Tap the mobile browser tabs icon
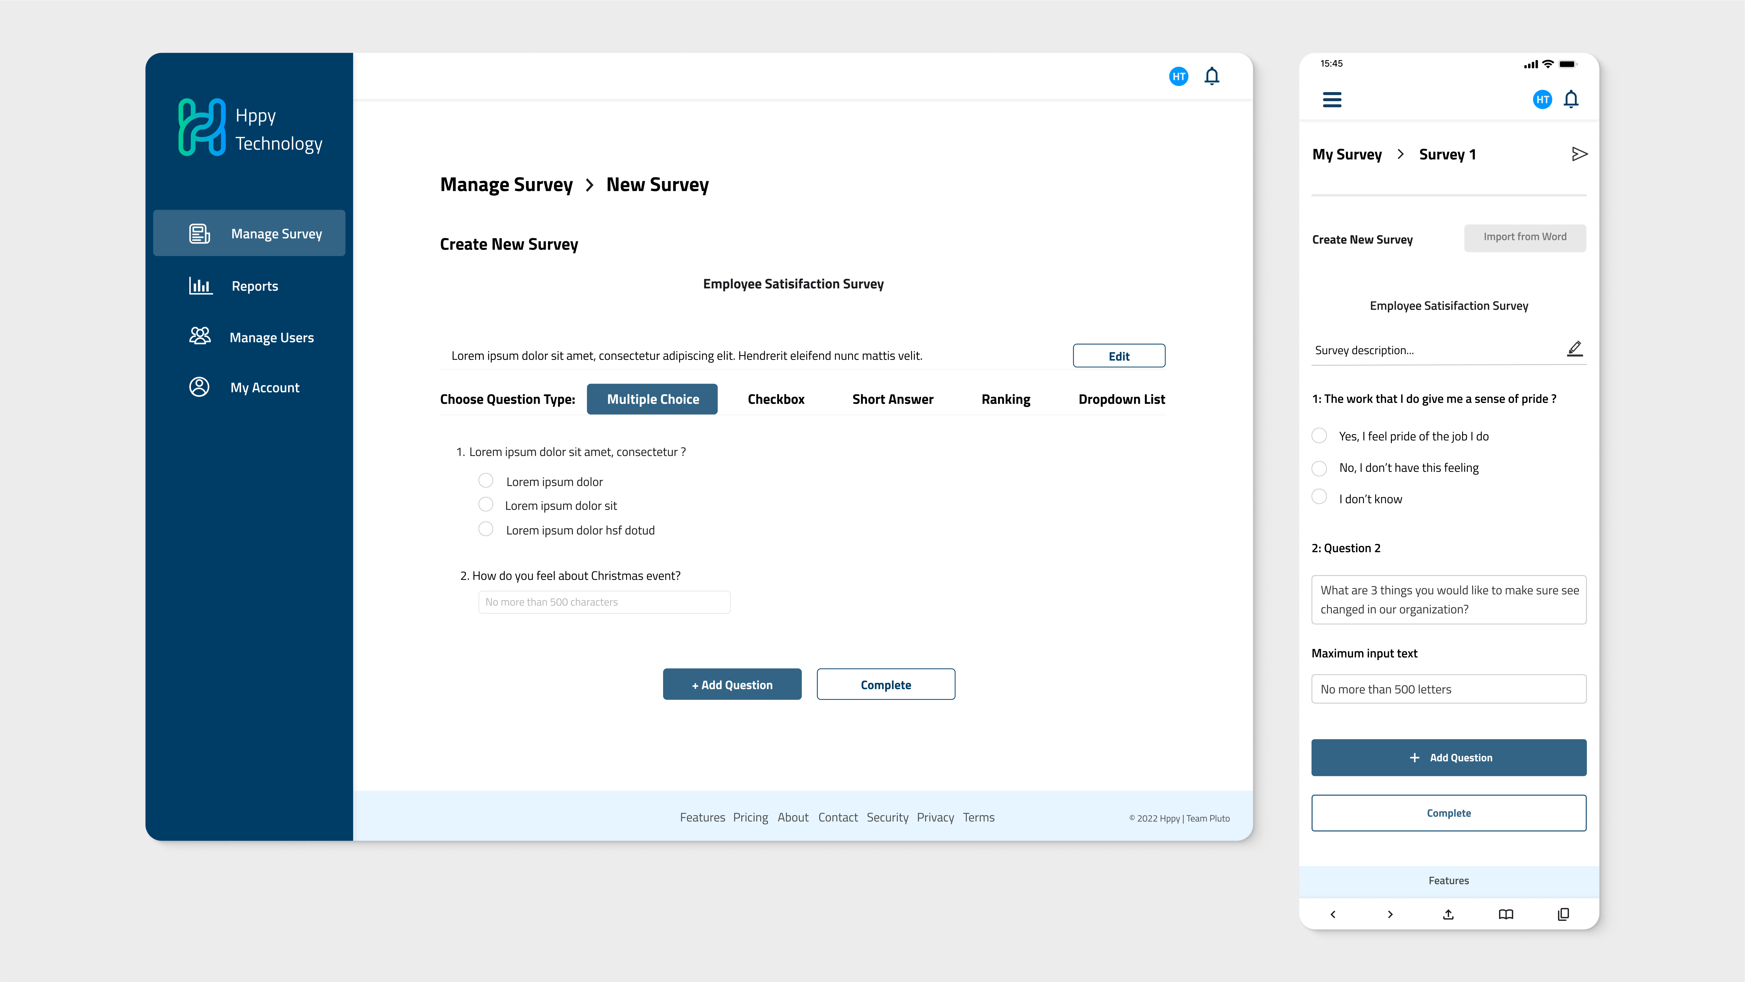This screenshot has width=1745, height=982. [x=1564, y=914]
